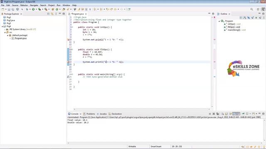Click the View Menu dots in Package Explorer
The width and height of the screenshot is (266, 149).
(56, 14)
